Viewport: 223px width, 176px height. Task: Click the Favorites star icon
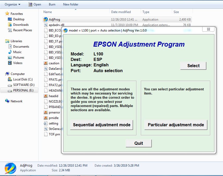point(7,14)
